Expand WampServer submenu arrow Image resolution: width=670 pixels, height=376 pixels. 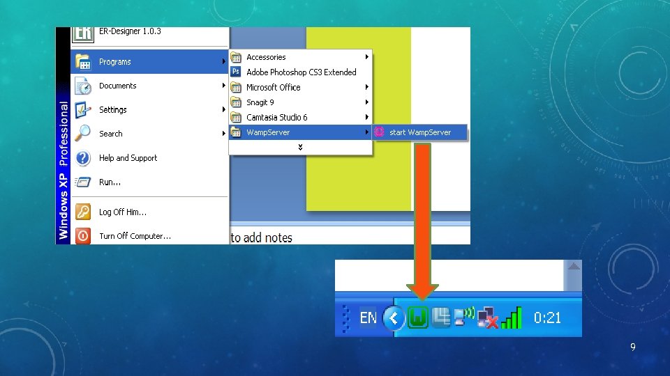coord(366,132)
